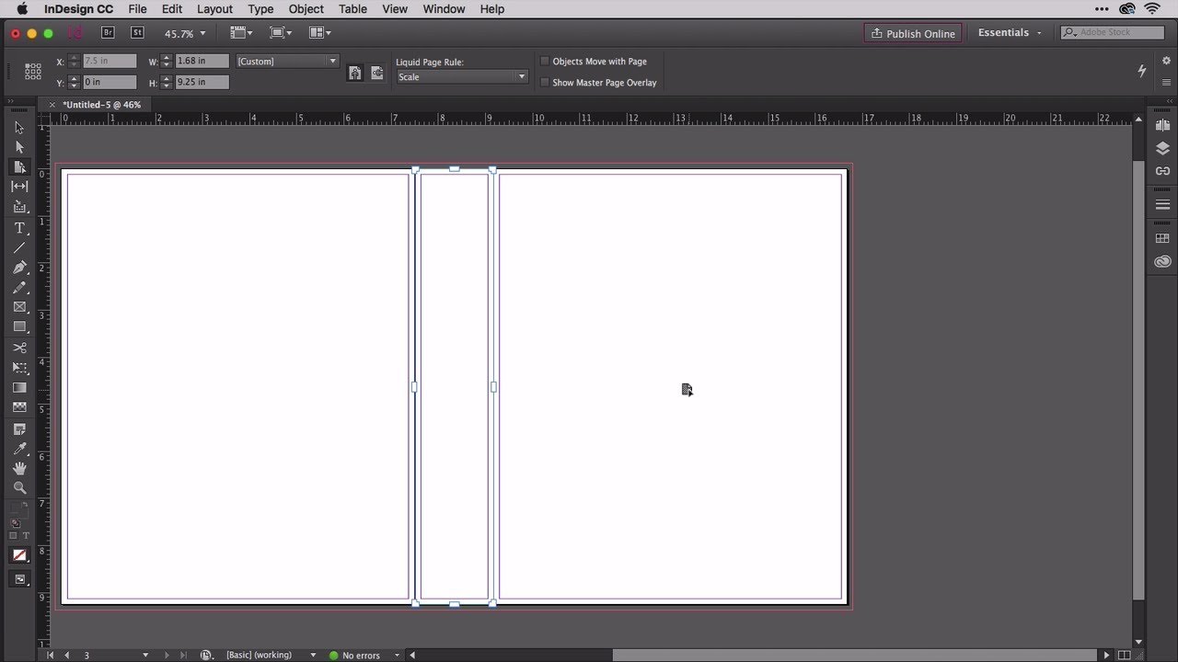Open the View Options dropdown
The width and height of the screenshot is (1178, 662).
(x=241, y=32)
